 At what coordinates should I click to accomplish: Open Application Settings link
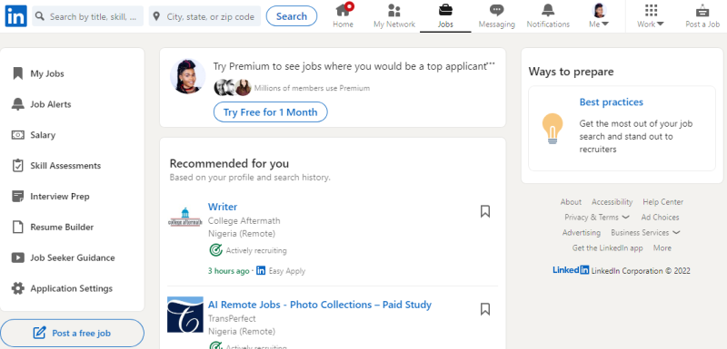point(72,288)
